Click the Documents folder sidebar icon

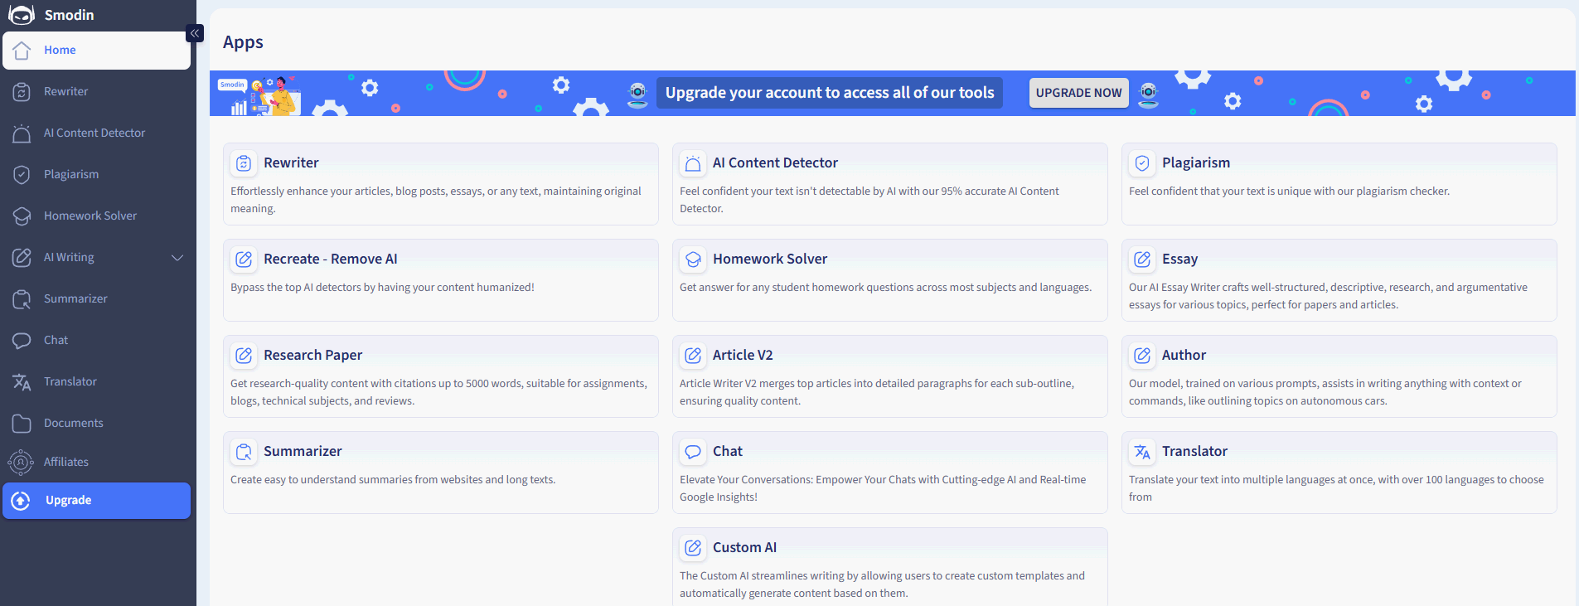pyautogui.click(x=22, y=424)
